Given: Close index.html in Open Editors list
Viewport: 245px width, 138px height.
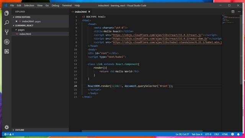Looking at the screenshot, I should 16,21.
